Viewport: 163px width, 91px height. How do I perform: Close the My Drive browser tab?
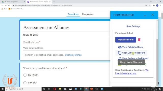(x=24, y=2)
